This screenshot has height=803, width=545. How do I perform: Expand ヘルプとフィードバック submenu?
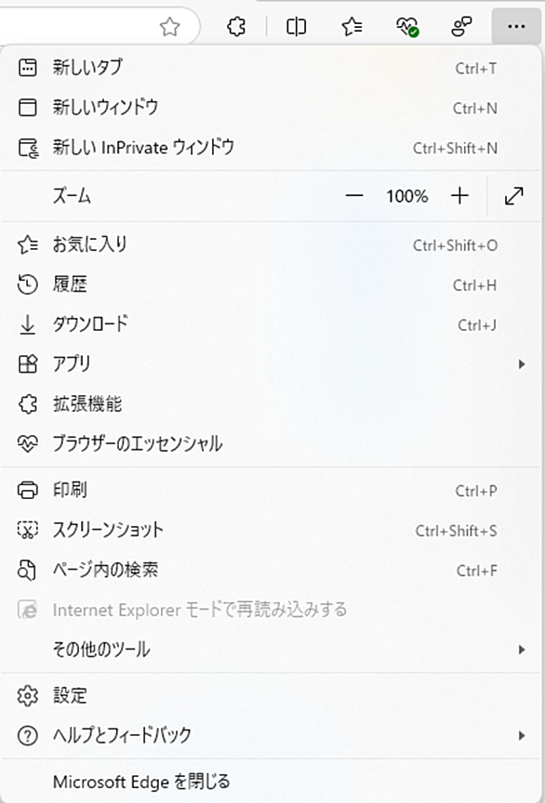click(x=272, y=735)
